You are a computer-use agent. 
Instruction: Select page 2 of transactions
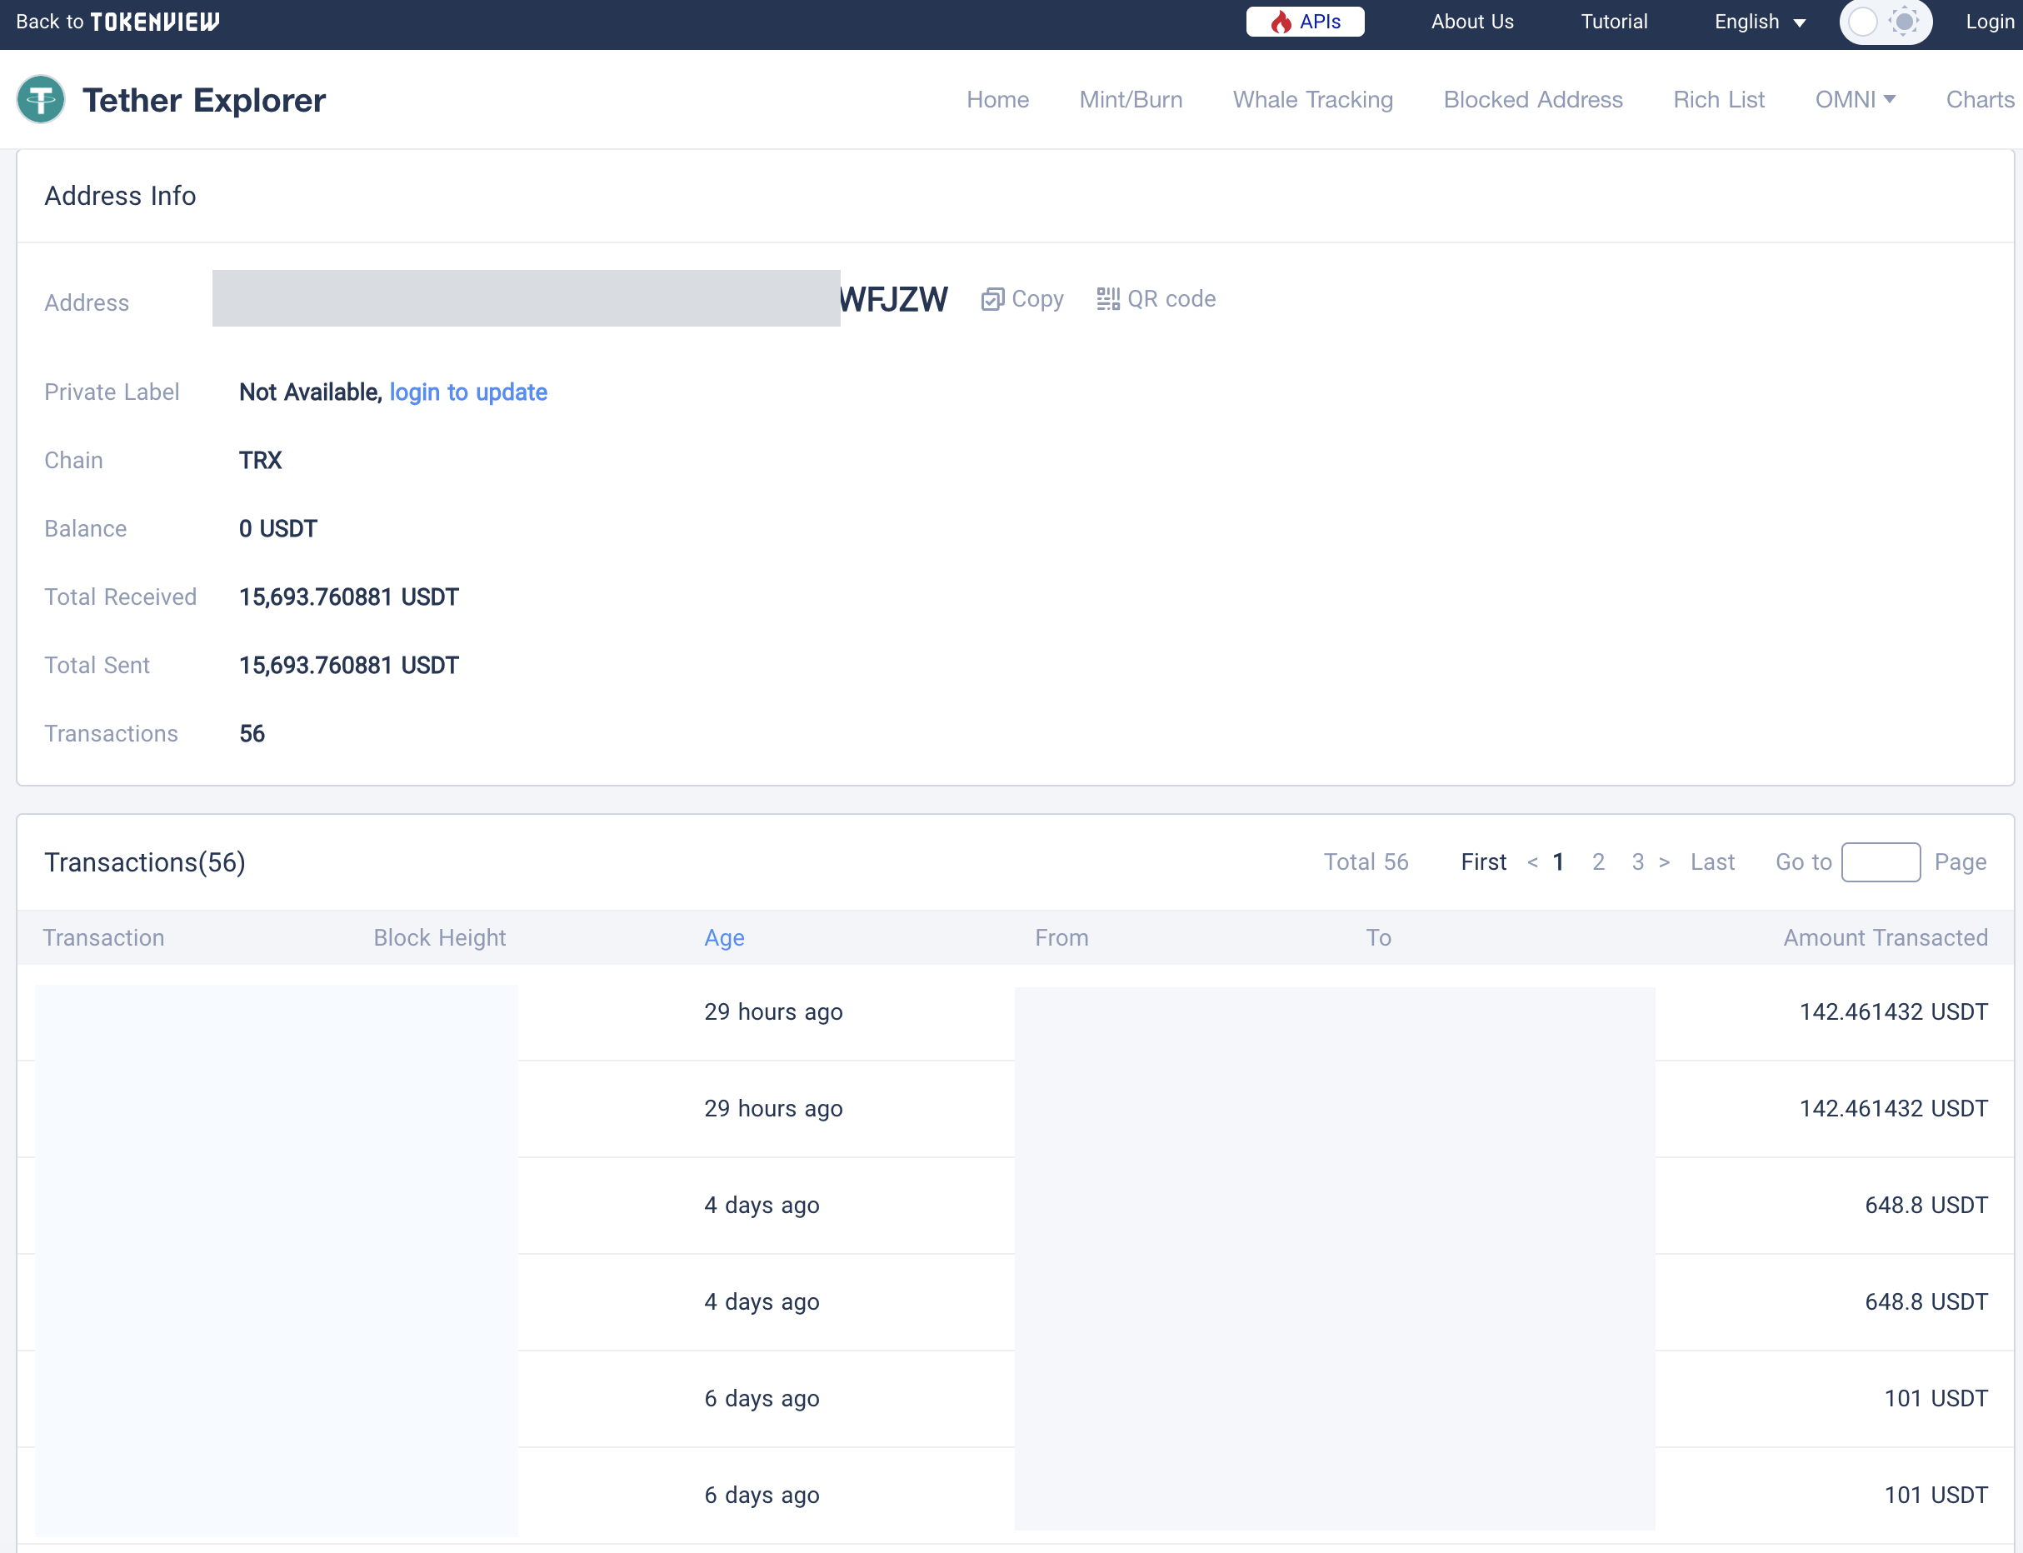[1598, 861]
